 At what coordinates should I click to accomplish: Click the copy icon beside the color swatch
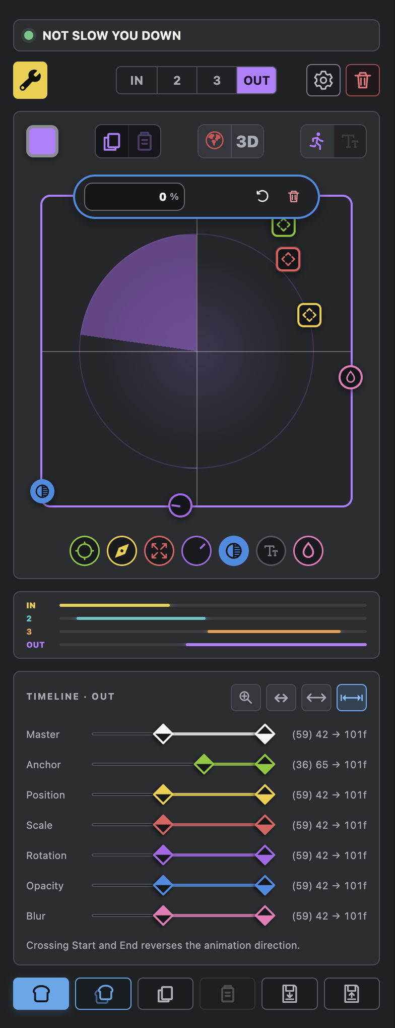[112, 141]
